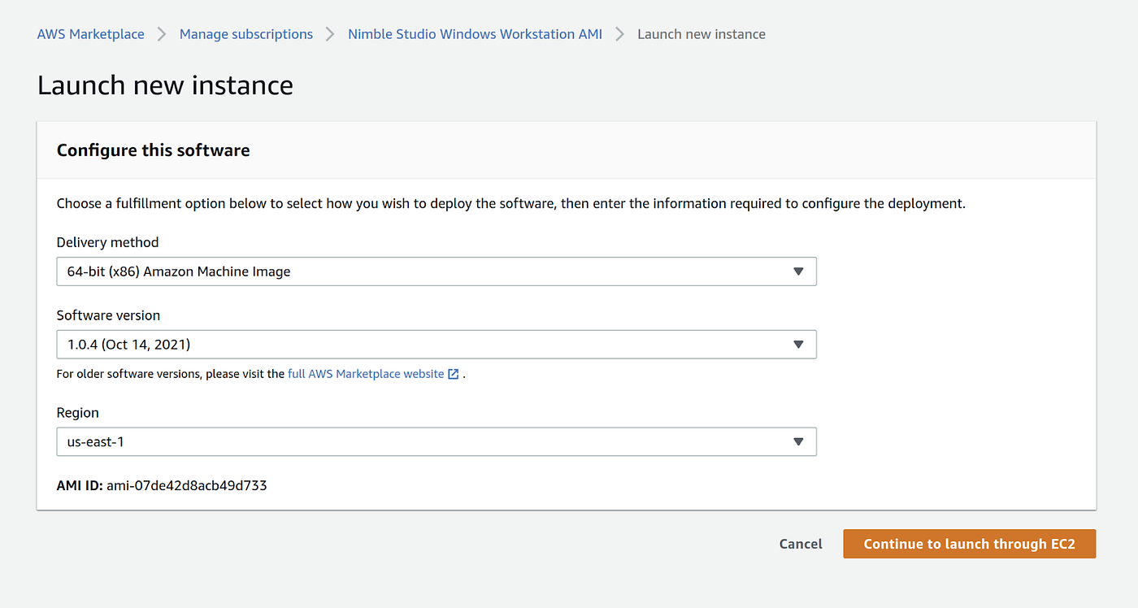1138x608 pixels.
Task: Open the Software version dropdown
Action: [437, 345]
